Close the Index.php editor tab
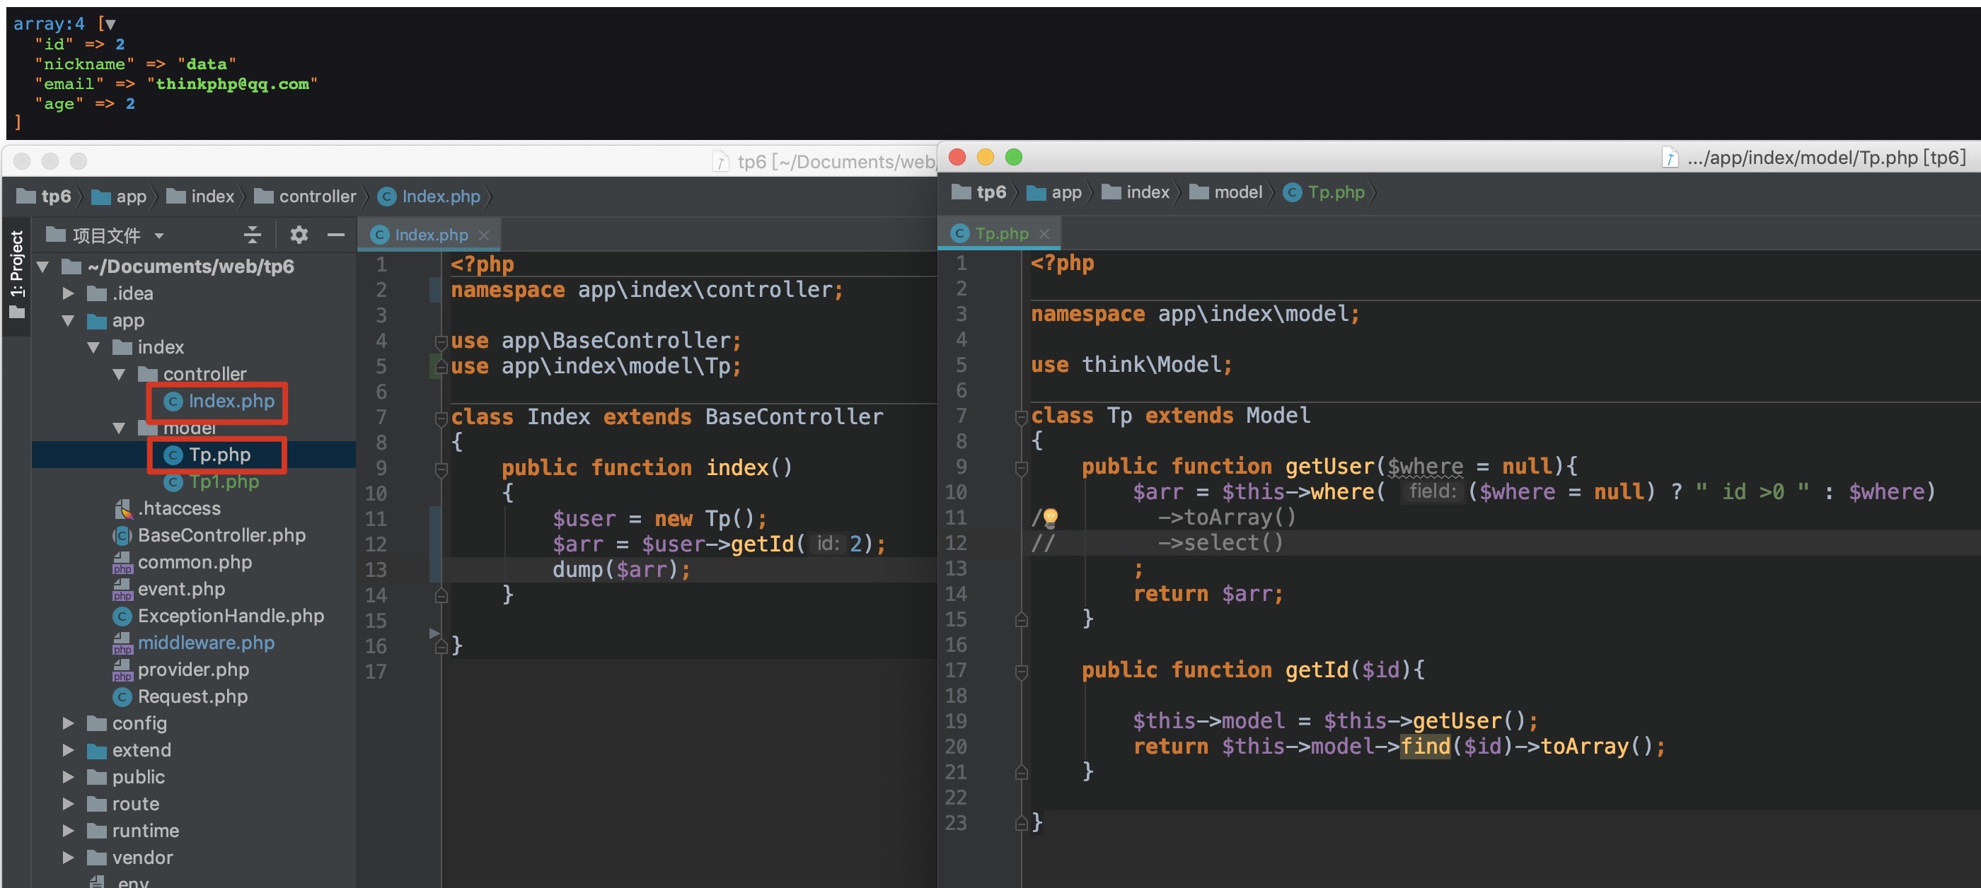This screenshot has width=1981, height=888. click(484, 235)
